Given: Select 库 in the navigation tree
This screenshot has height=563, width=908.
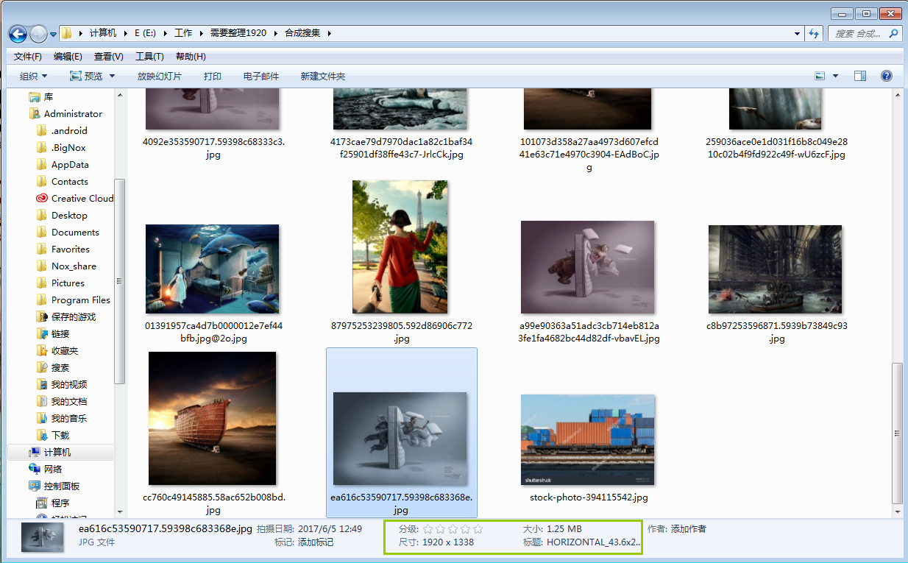Looking at the screenshot, I should click(49, 96).
